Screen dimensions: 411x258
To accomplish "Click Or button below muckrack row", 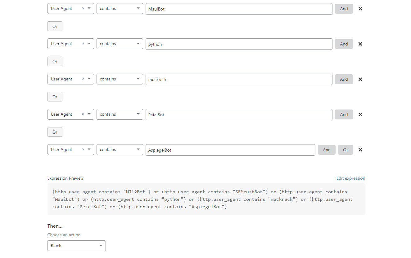I will (55, 97).
